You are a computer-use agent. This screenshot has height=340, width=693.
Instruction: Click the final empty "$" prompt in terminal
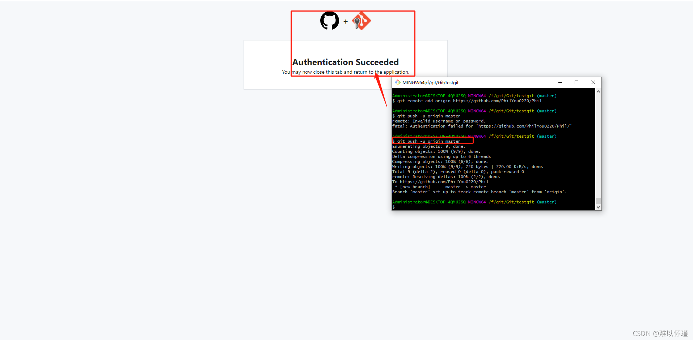[x=394, y=207]
